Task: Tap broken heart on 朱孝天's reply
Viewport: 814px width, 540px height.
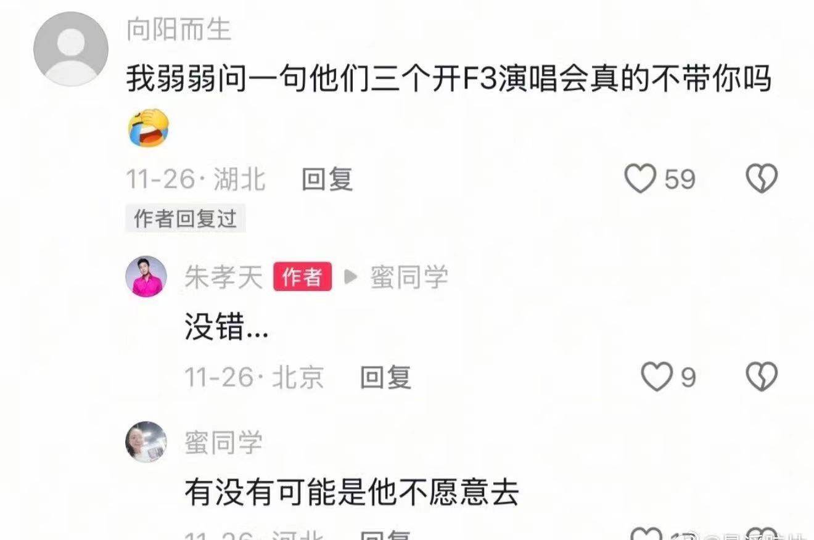Action: (762, 377)
